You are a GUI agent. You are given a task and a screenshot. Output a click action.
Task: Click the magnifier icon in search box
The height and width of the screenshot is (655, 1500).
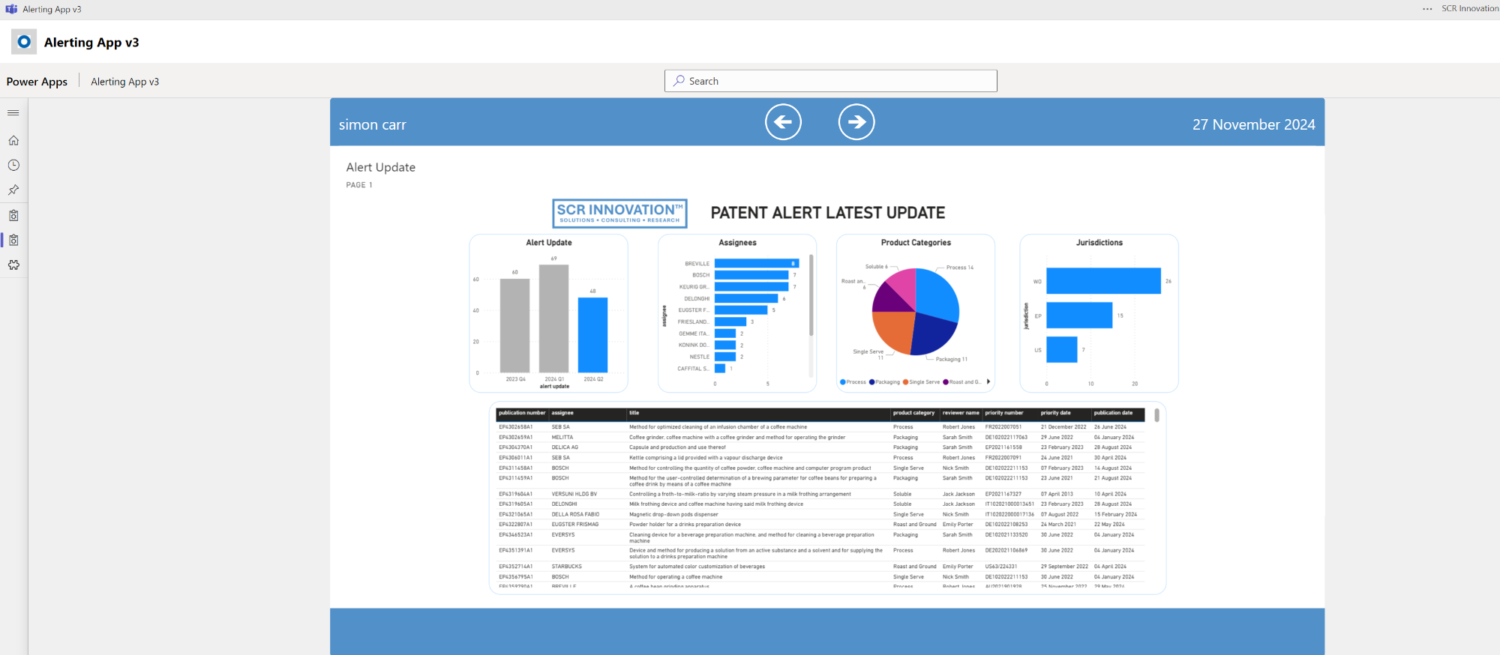coord(679,81)
